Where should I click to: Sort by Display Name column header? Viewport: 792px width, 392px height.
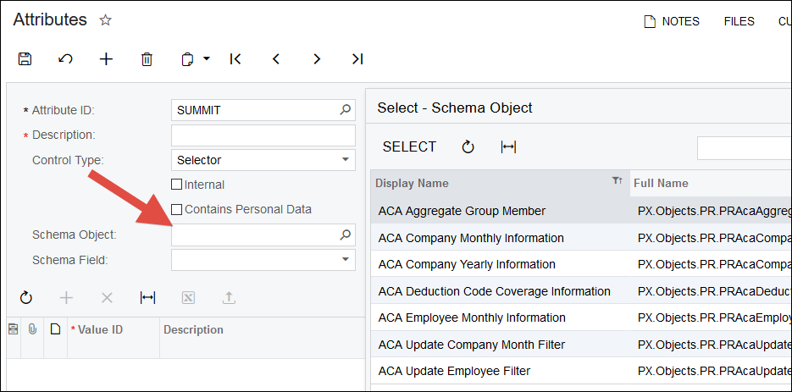(413, 183)
